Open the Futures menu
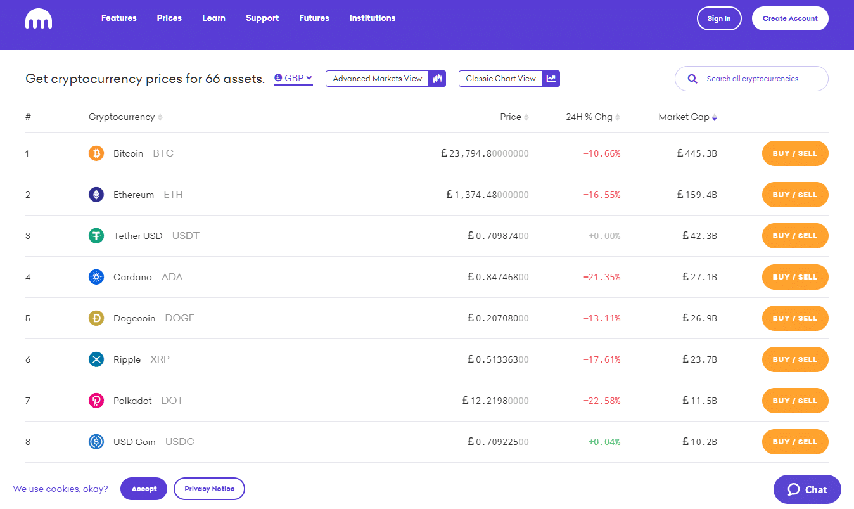 (x=314, y=18)
